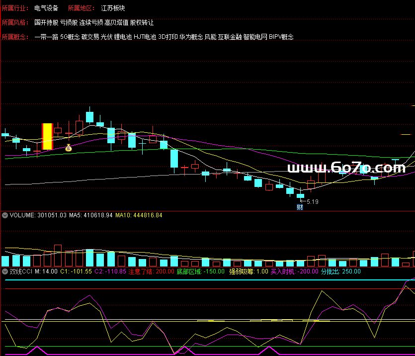The width and height of the screenshot is (415, 356).
Task: Click the 光伏 concept tag
Action: coord(106,37)
